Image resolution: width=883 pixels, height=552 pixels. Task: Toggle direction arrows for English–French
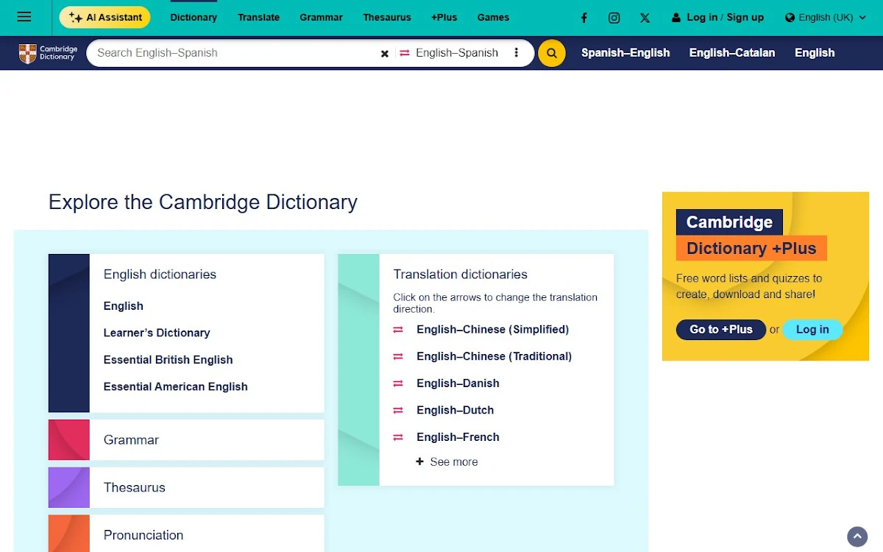coord(398,437)
